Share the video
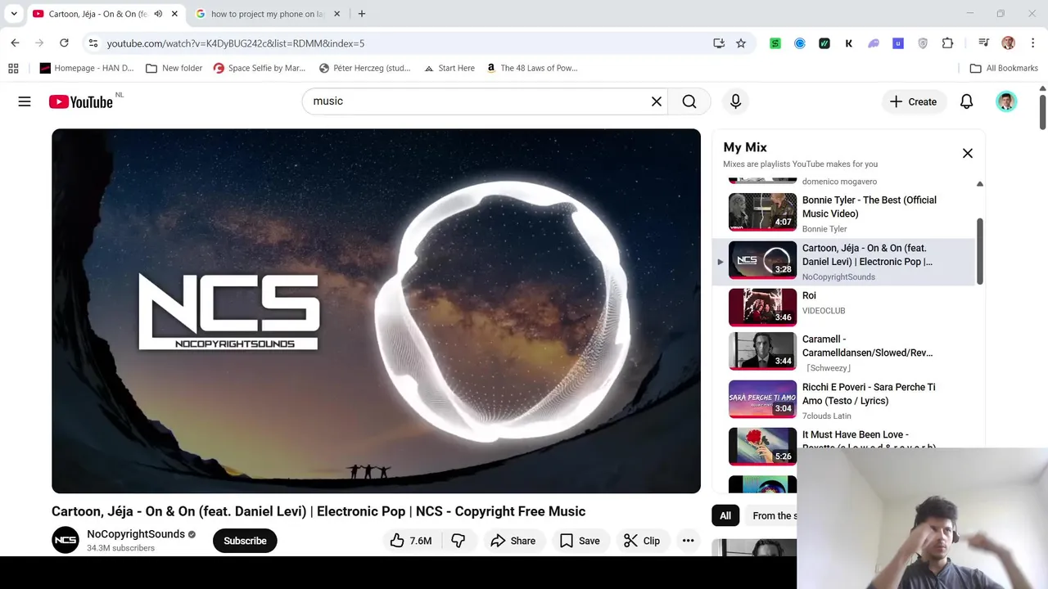1048x589 pixels. (513, 541)
